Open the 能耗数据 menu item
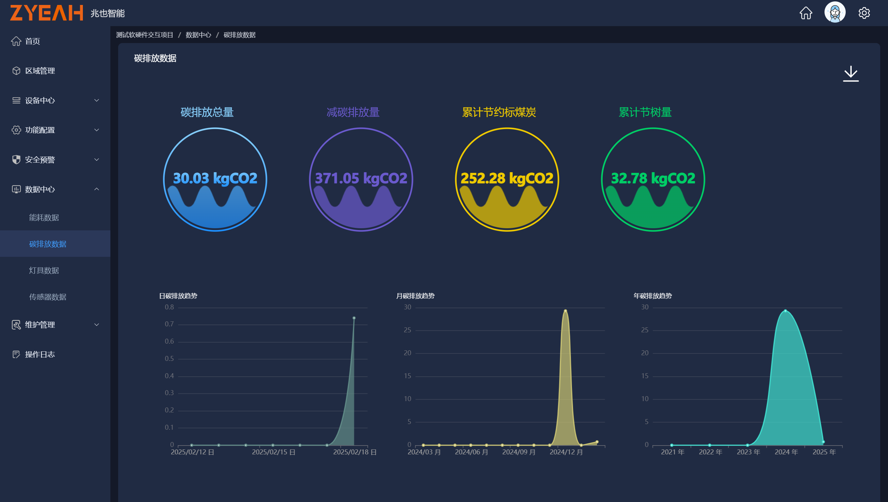The height and width of the screenshot is (502, 888). [x=44, y=218]
